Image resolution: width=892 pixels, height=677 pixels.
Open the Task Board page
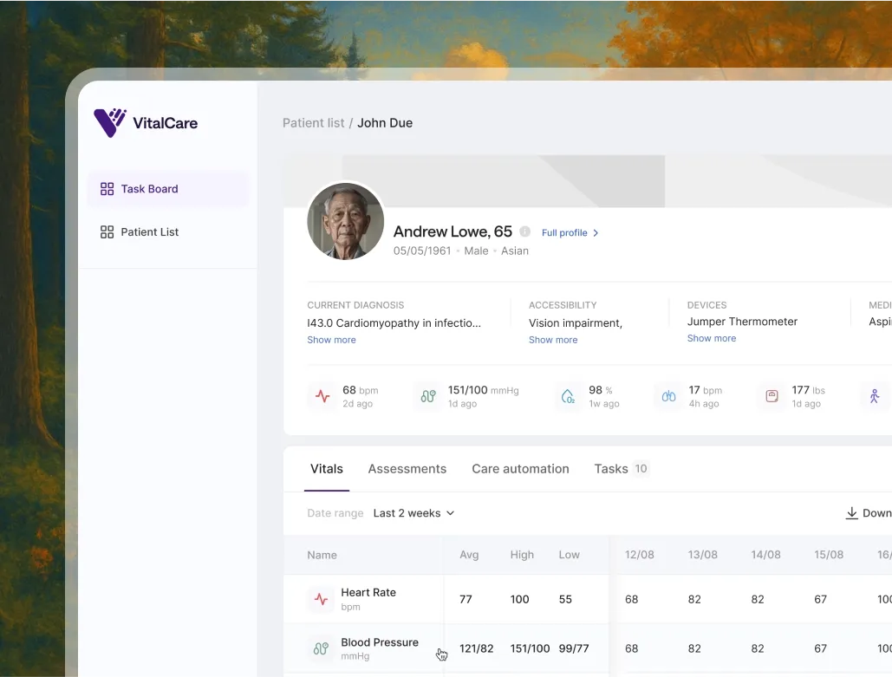(x=168, y=189)
